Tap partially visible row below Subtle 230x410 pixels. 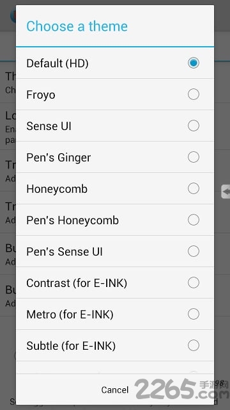tap(115, 368)
